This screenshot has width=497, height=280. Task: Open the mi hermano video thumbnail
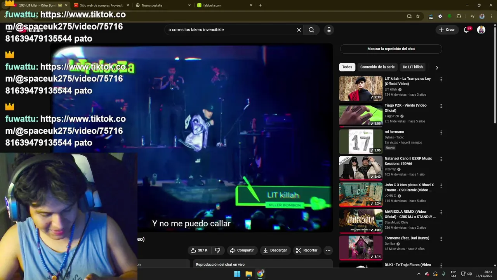pyautogui.click(x=361, y=142)
